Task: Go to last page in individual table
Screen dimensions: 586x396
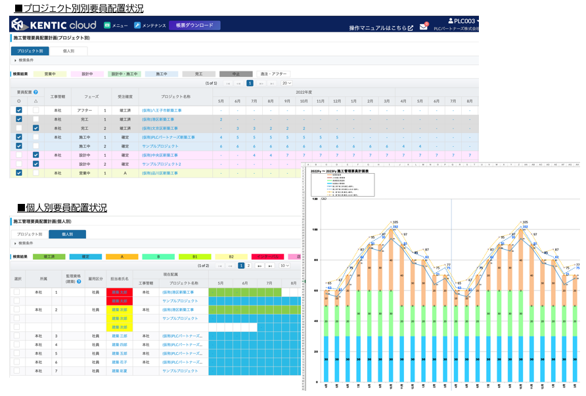Action: (270, 266)
